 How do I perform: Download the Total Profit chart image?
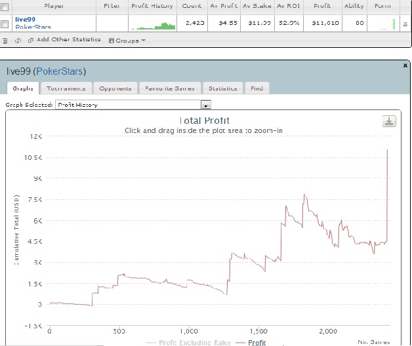tap(389, 121)
